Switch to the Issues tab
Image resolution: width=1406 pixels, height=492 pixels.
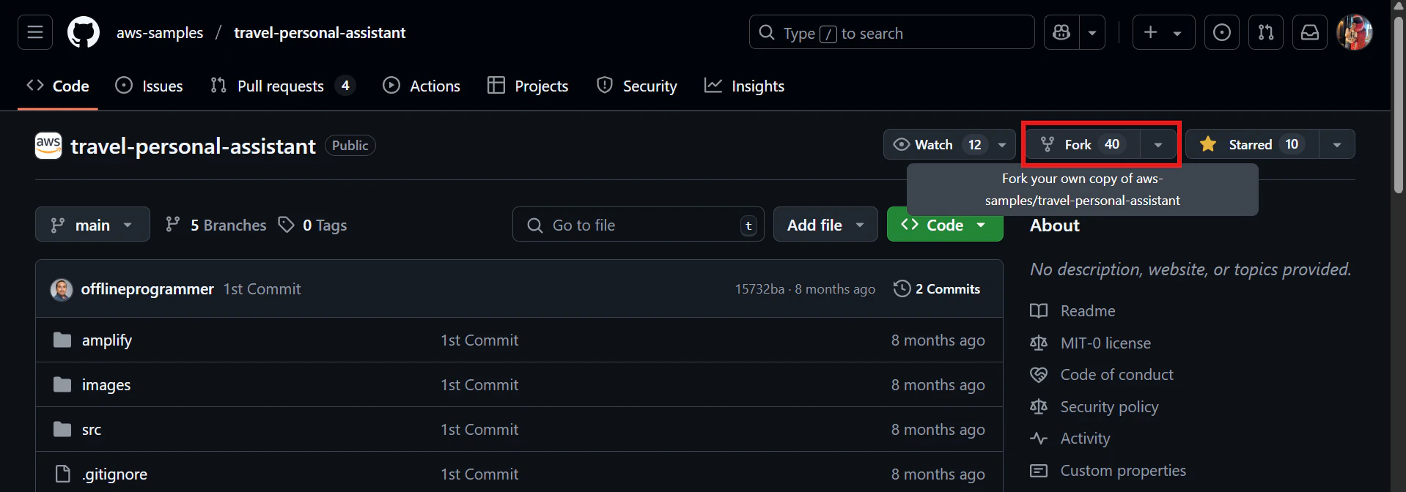(150, 86)
